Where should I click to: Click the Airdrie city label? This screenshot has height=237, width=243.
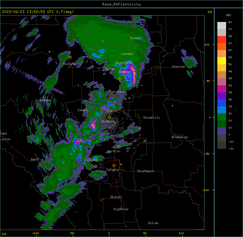click(114, 151)
